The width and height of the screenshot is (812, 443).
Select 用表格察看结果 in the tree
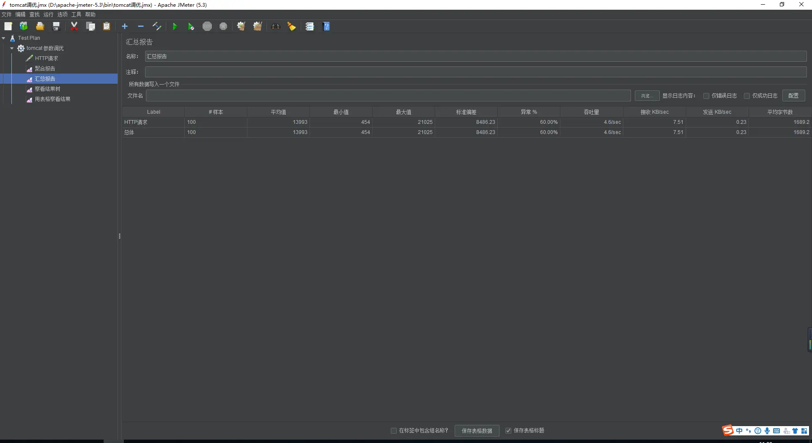point(52,99)
